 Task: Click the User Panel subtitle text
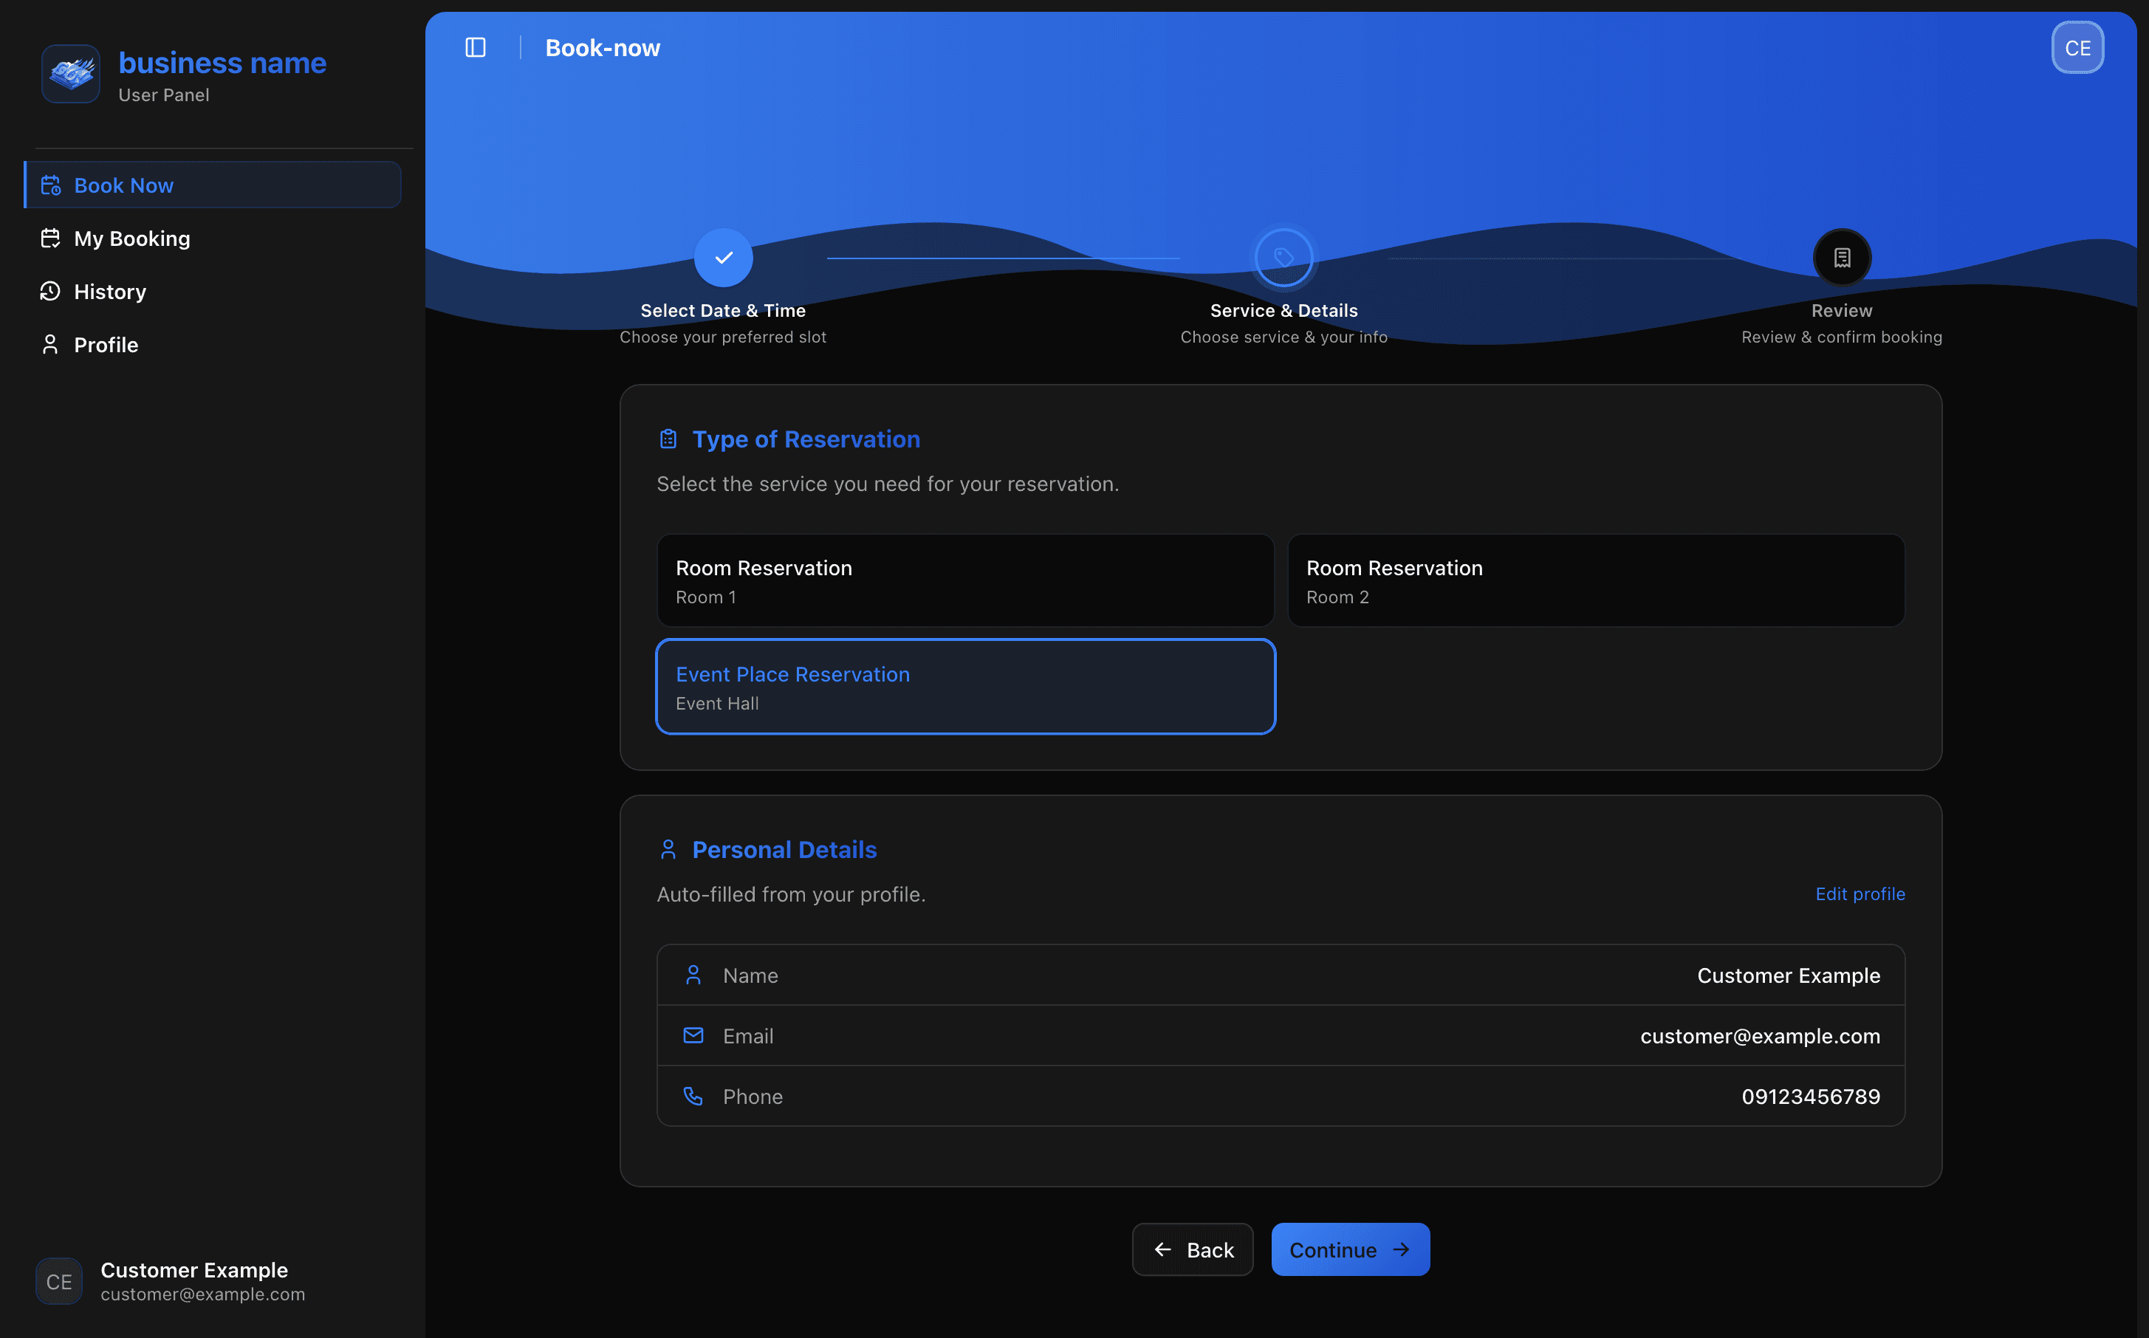coord(164,95)
